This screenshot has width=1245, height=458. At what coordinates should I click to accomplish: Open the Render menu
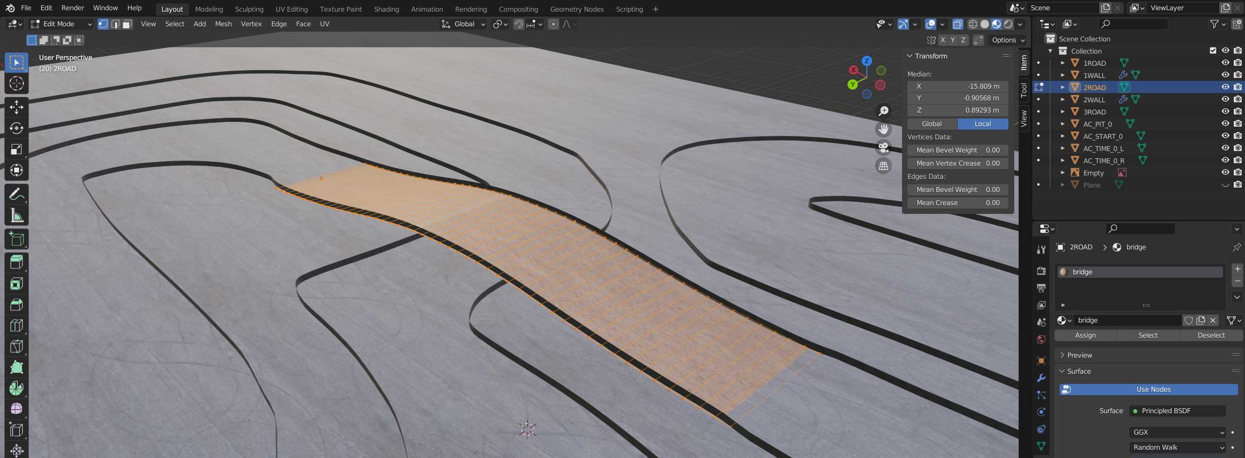[73, 8]
